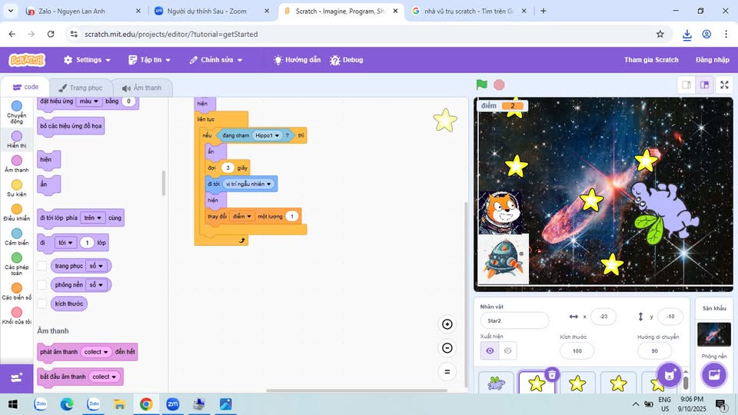Viewport: 738px width, 415px height.
Task: Select the Cảm biến block category
Action: pos(16,237)
